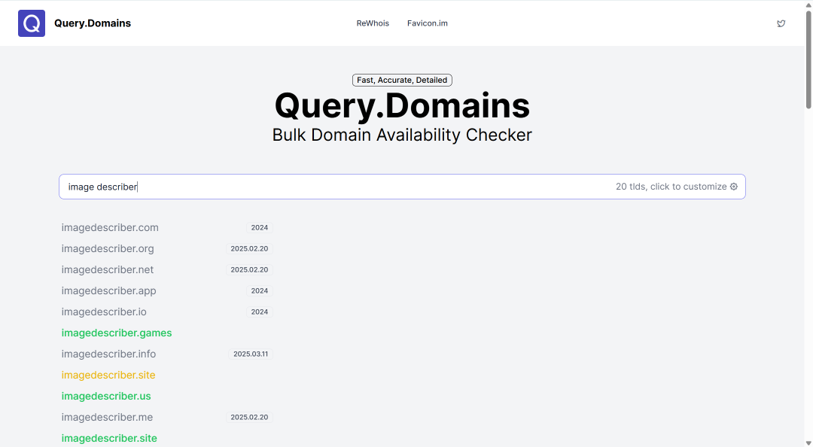Click the 2025.02.20 badge beside imagedescriber.net
The image size is (813, 447).
(249, 269)
